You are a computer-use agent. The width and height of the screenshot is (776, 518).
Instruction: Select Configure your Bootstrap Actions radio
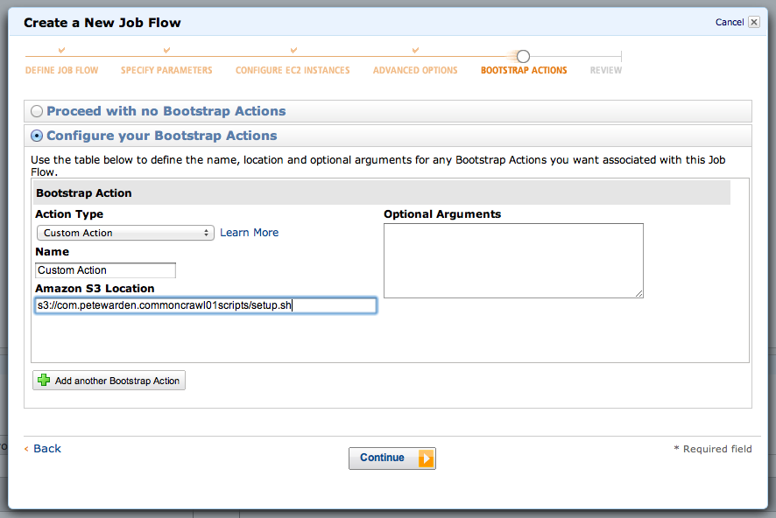(37, 136)
